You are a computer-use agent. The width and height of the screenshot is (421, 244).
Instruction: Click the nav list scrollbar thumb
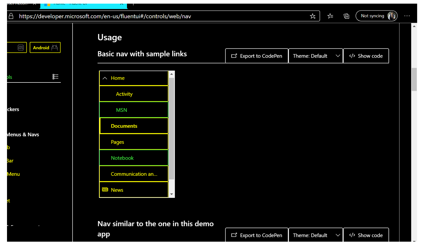point(172,129)
